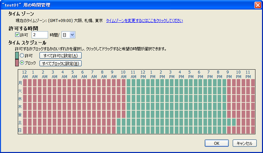This screenshot has height=153, width=263.
Task: Select the 許可 radio button
Action: (22, 55)
